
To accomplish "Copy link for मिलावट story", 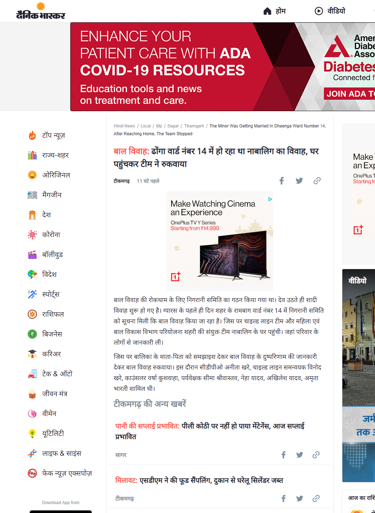I will click(x=316, y=498).
